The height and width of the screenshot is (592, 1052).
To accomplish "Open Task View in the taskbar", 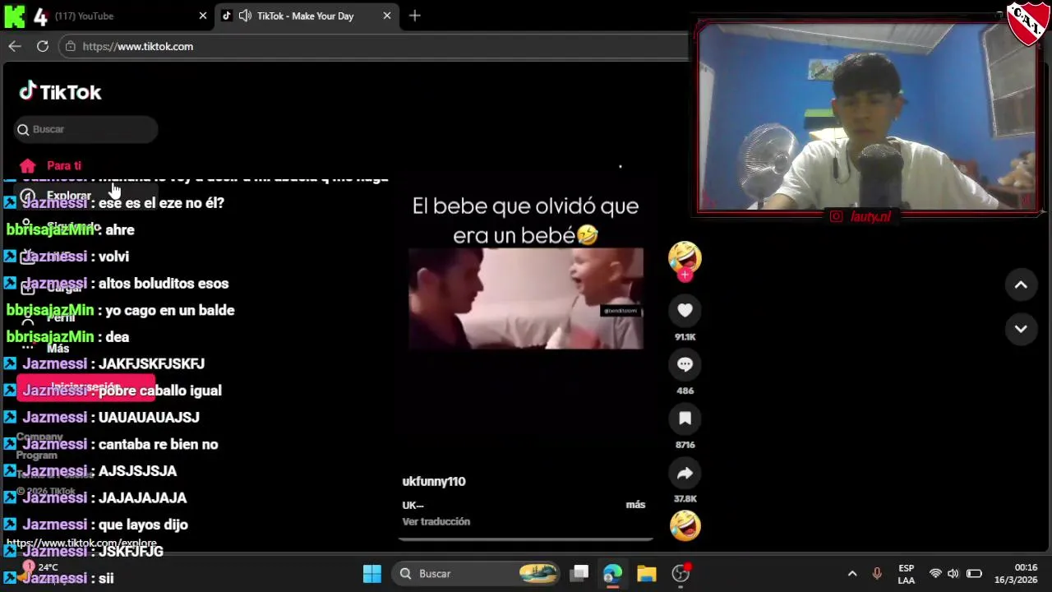I will tap(579, 573).
